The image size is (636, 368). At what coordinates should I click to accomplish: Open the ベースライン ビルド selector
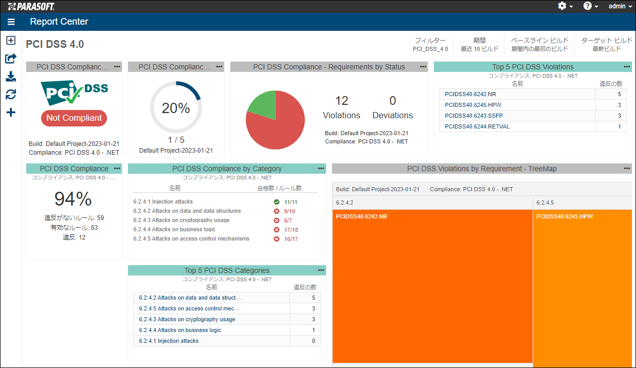point(540,45)
